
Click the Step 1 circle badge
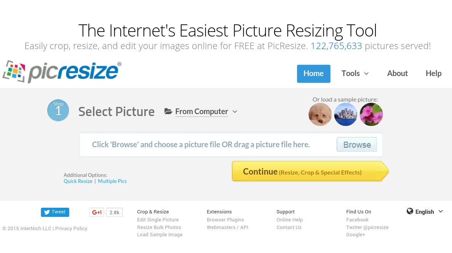[58, 110]
